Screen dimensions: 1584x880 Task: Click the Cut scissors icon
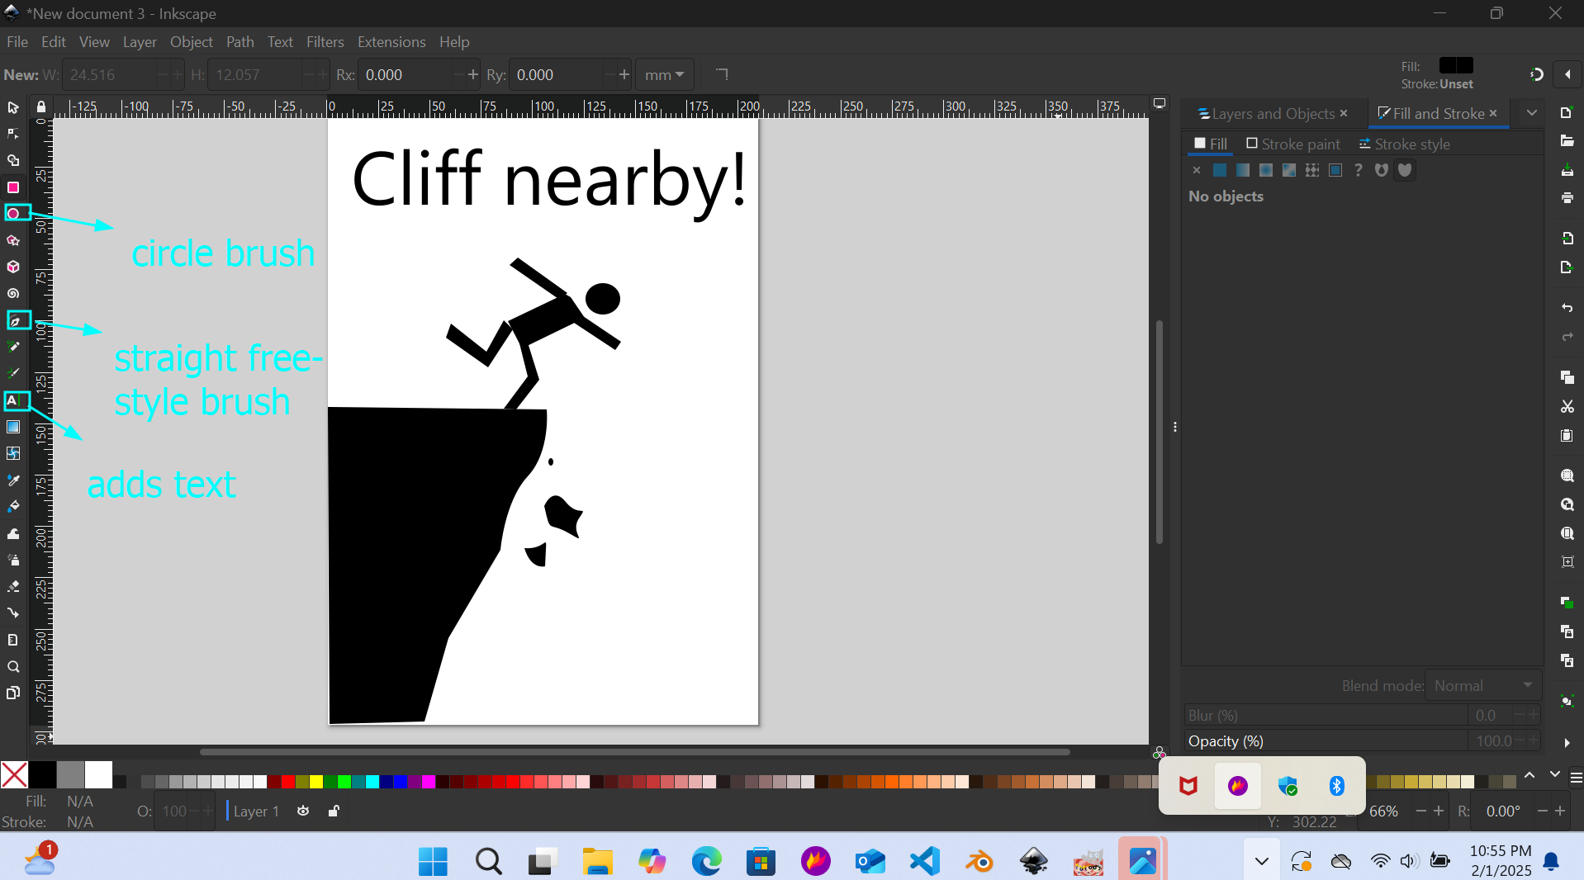1567,406
